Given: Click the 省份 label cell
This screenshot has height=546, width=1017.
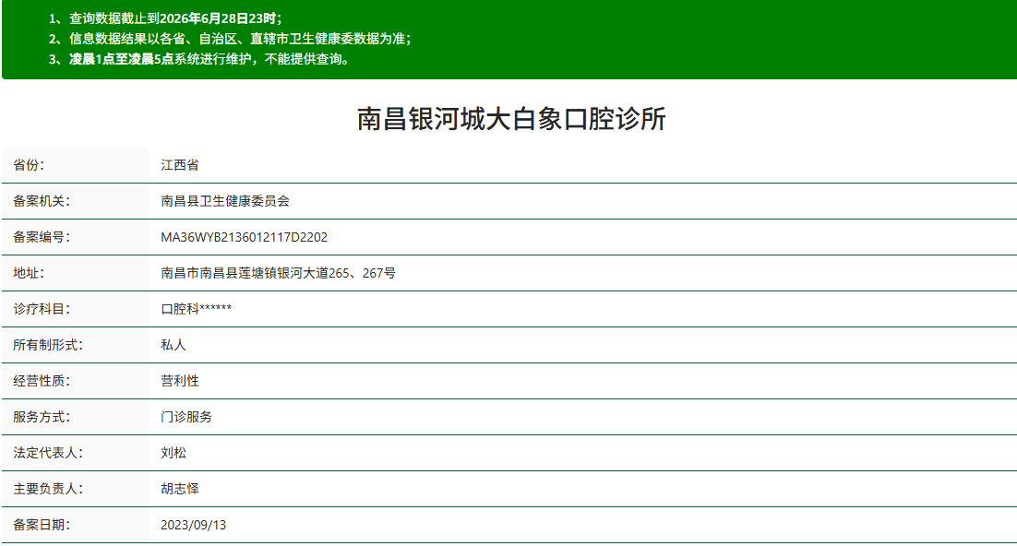Looking at the screenshot, I should (76, 165).
